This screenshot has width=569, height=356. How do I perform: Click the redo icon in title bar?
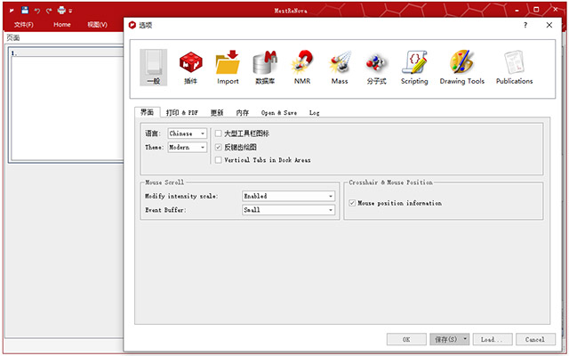click(49, 11)
